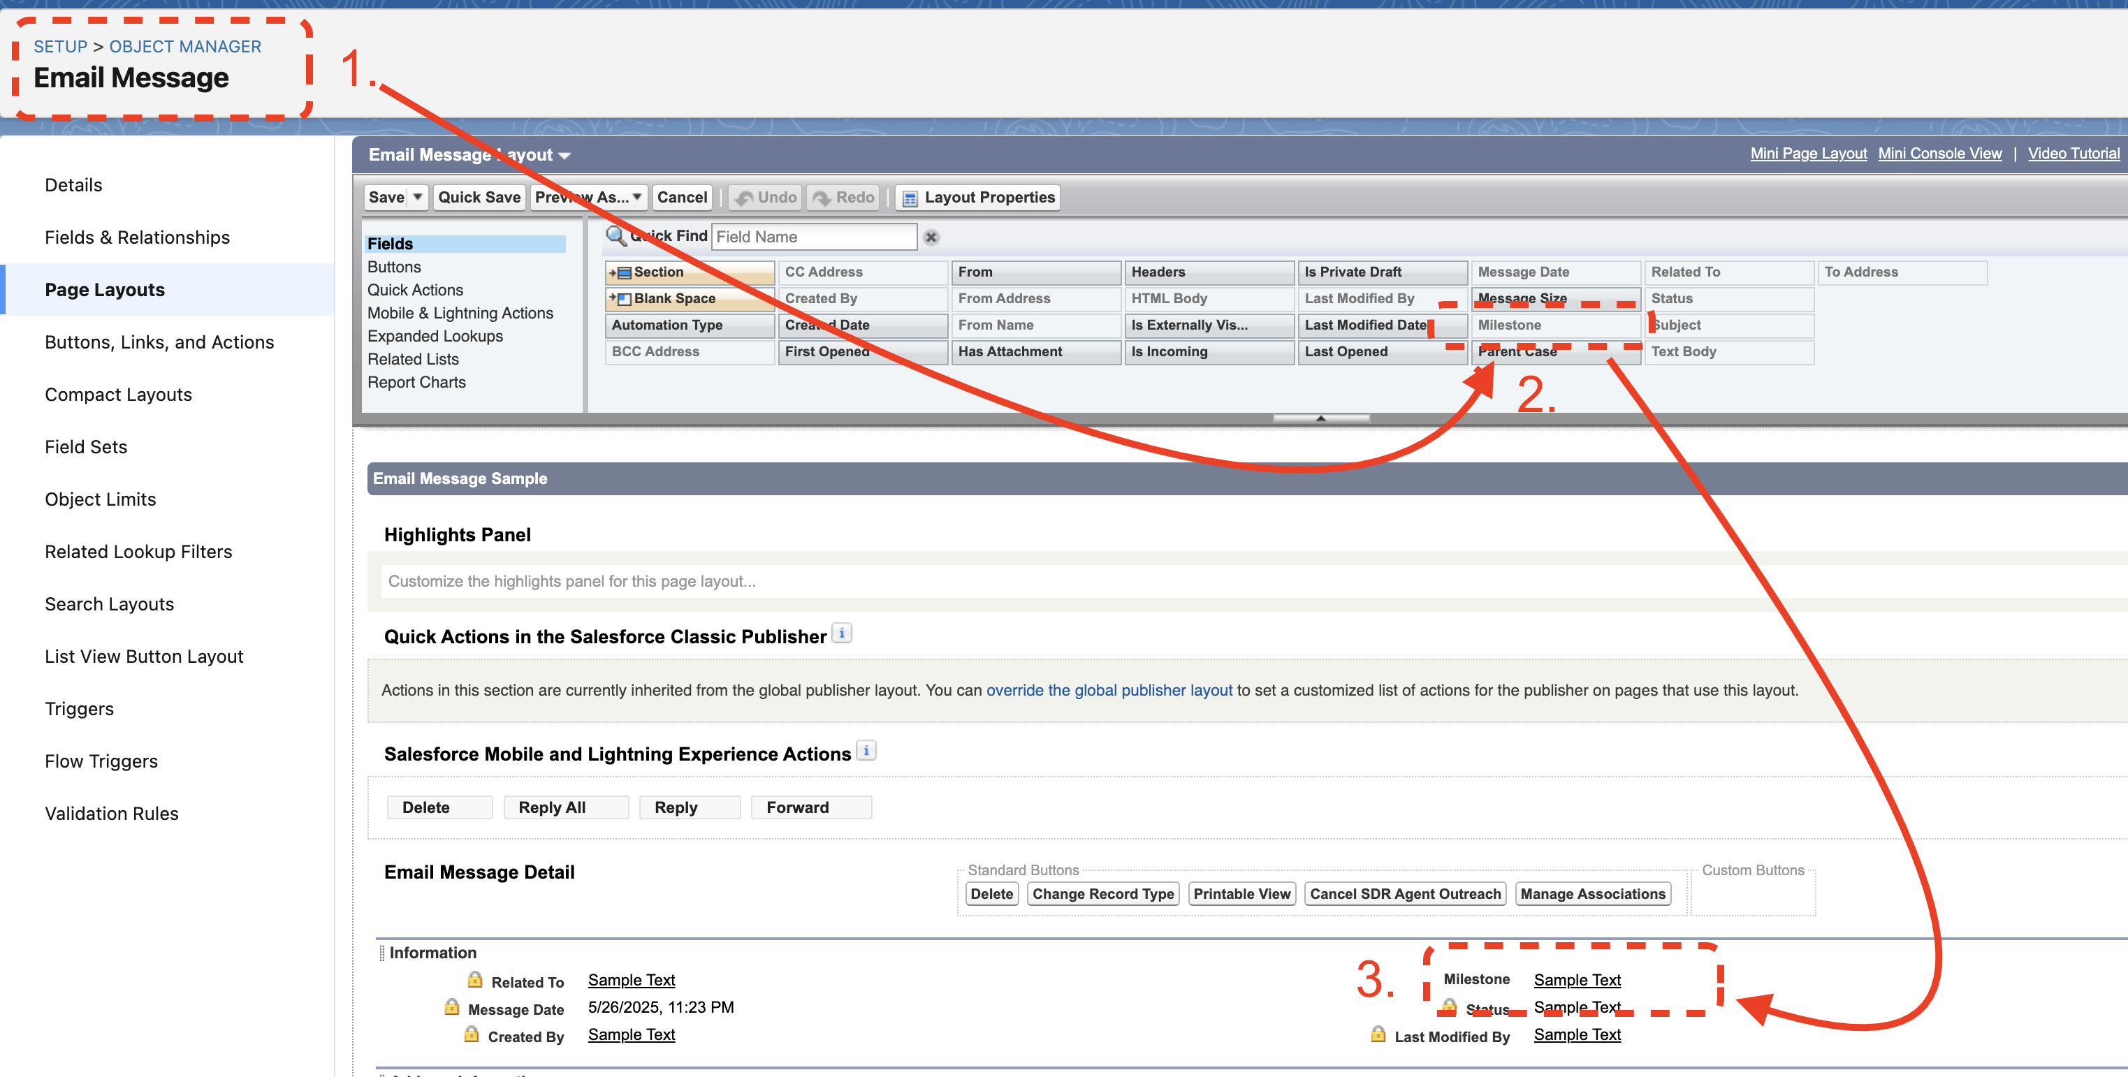Viewport: 2128px width, 1077px height.
Task: Collapse the palette using the bottom handle
Action: 1320,419
